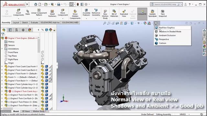Image resolution: width=207 pixels, height=116 pixels.
Task: Expand Annotations tree node
Action: click(x=2, y=49)
